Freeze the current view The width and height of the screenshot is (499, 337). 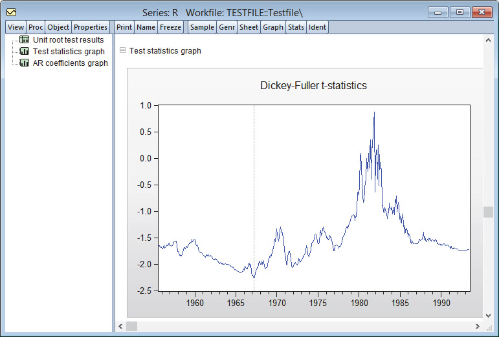[x=171, y=27]
